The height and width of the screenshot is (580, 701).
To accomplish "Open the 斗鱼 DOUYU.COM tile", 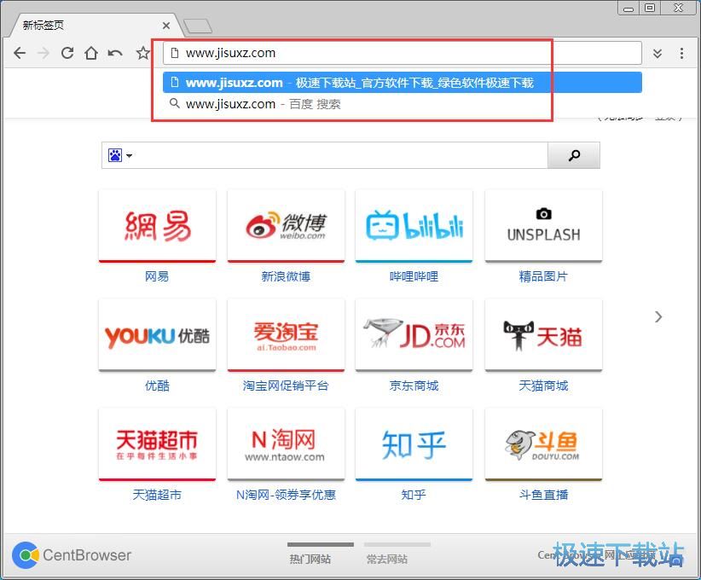I will pyautogui.click(x=543, y=444).
